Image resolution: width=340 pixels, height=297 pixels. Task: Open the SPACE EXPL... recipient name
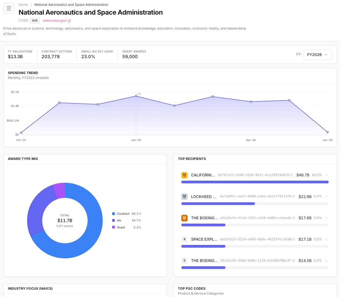click(204, 239)
